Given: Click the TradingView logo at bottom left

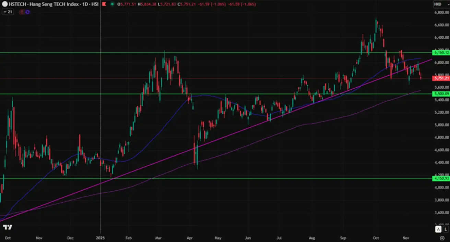Looking at the screenshot, I should coord(8,228).
